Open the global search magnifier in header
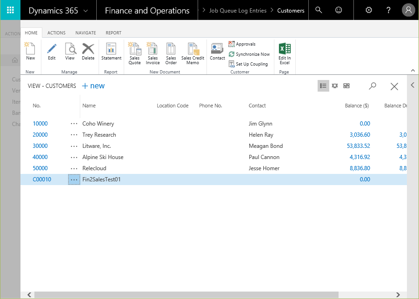The image size is (419, 299). coord(319,10)
